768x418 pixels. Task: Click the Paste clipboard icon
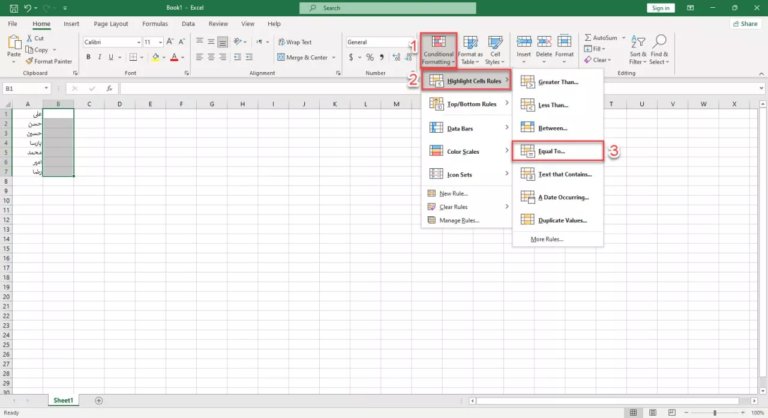(14, 43)
